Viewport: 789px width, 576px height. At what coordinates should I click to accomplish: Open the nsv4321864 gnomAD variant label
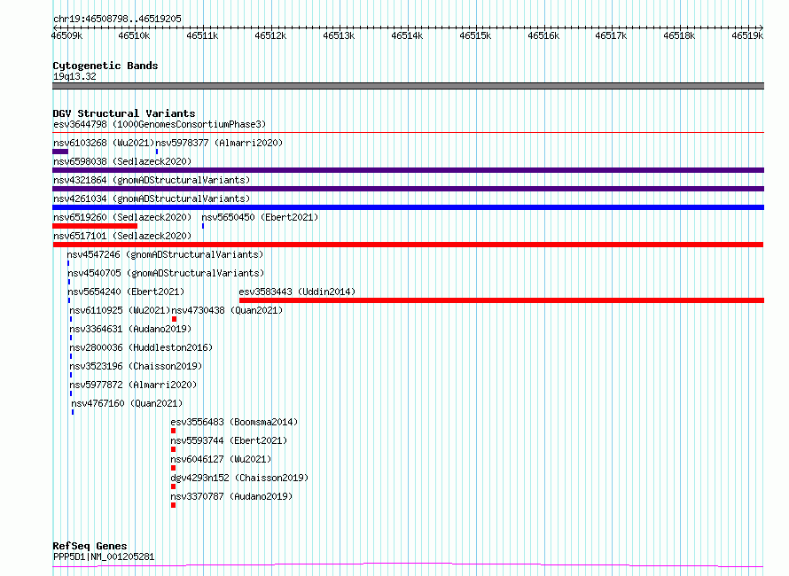[x=152, y=180]
